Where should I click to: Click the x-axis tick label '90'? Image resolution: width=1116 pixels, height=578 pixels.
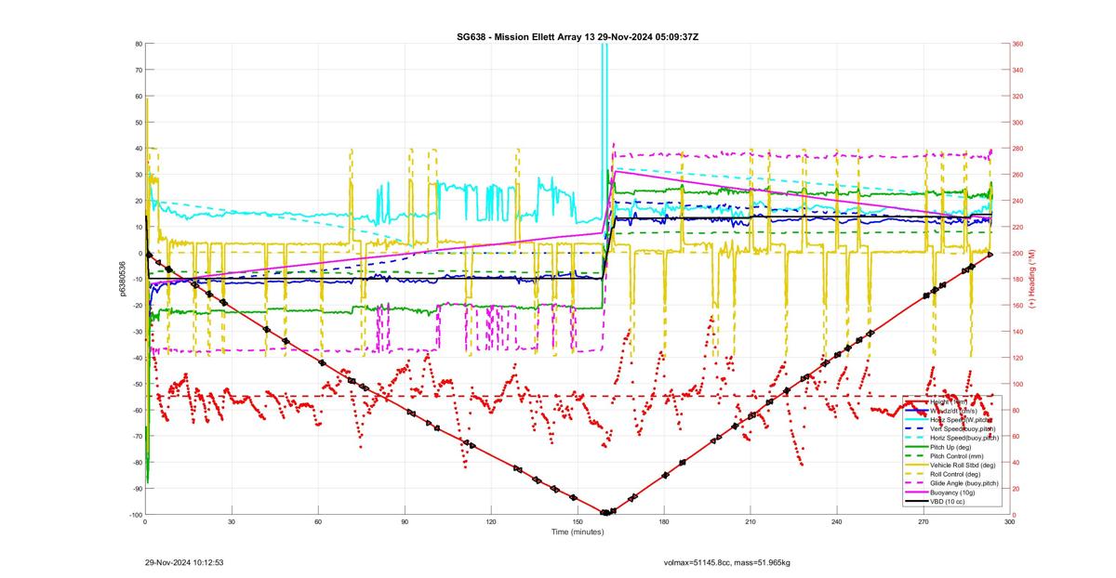click(405, 522)
